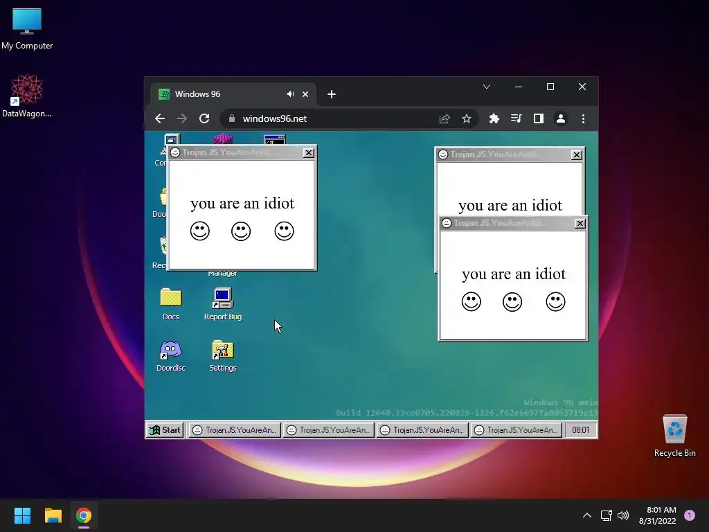The image size is (709, 532).
Task: Open Chrome tab search dropdown
Action: click(x=487, y=87)
